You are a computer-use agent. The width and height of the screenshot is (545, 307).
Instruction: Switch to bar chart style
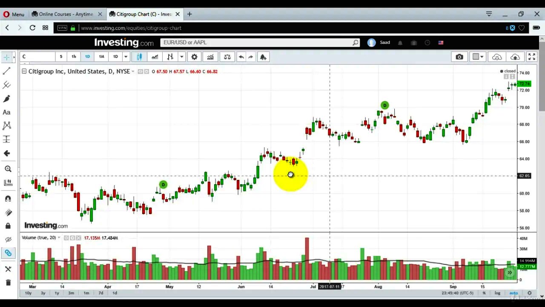(170, 57)
